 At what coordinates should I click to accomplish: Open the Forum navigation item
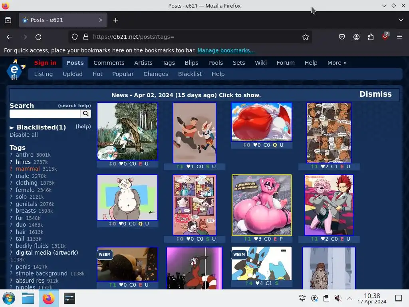[x=286, y=63]
